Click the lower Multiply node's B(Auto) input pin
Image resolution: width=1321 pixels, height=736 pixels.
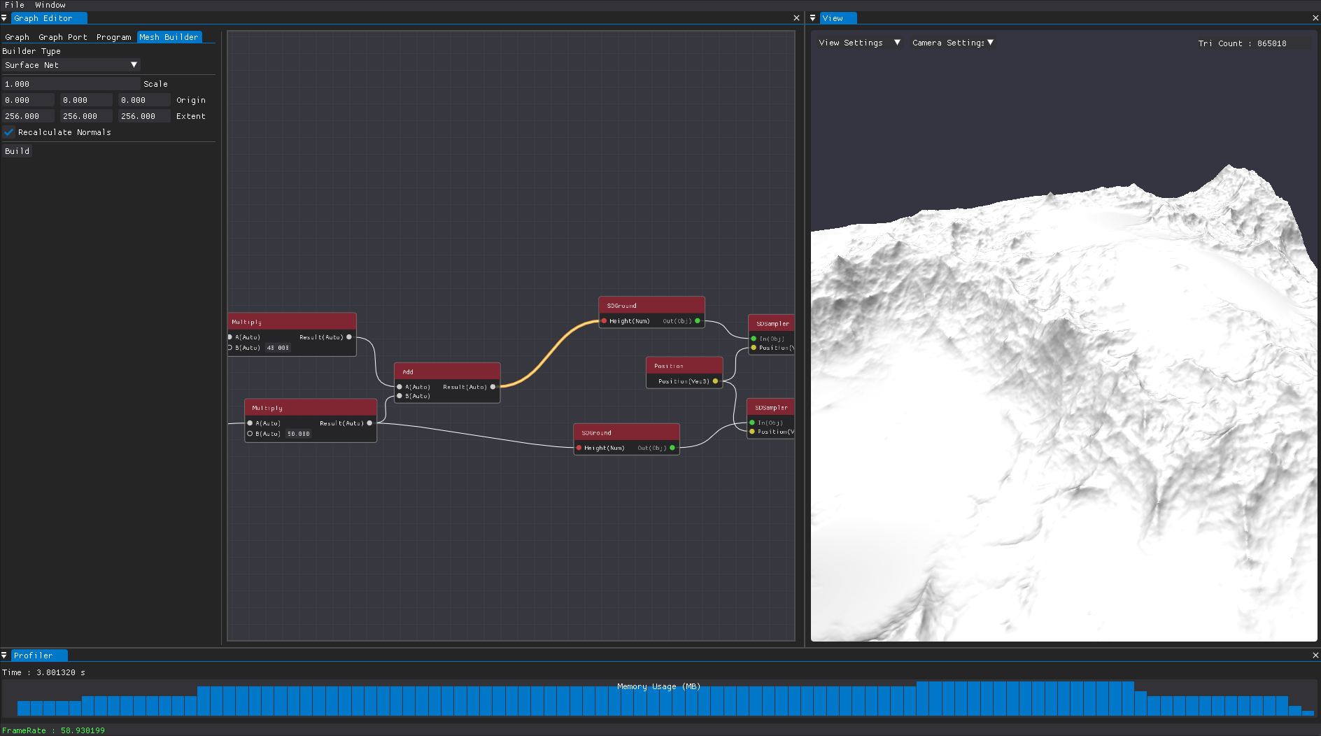[x=250, y=434]
